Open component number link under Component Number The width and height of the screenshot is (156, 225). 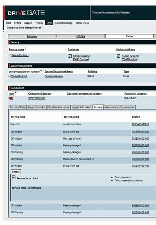(37, 98)
